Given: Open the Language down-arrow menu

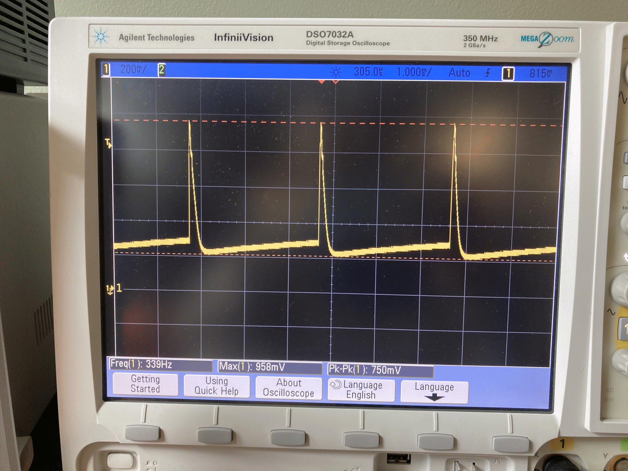Looking at the screenshot, I should tap(434, 392).
